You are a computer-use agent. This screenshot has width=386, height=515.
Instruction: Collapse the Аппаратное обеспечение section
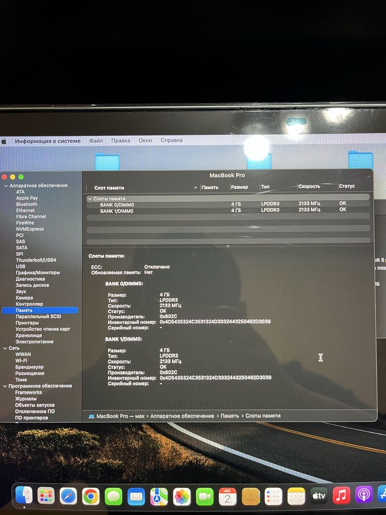coord(6,185)
